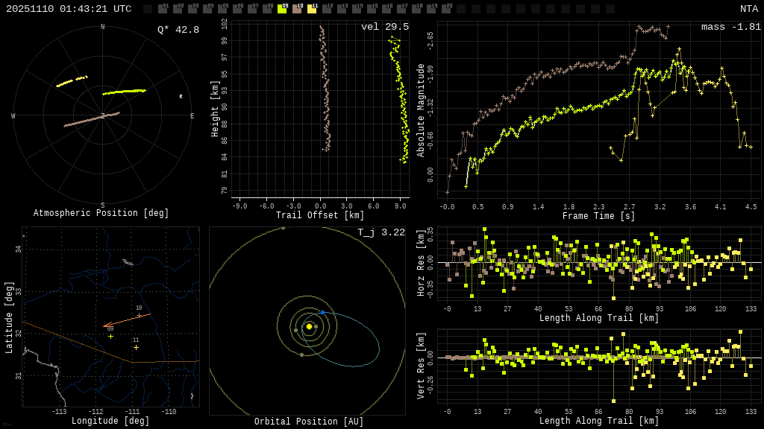Select the brown station 10 square in the top strip

(297, 9)
